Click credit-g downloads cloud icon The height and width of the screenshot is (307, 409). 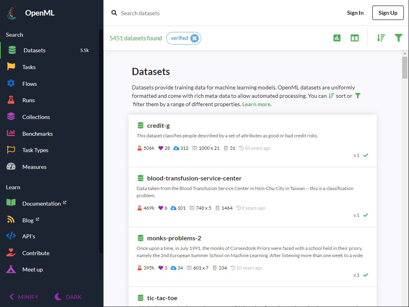[176, 148]
